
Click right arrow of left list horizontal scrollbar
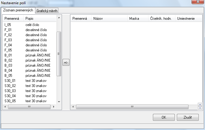pyautogui.click(x=54, y=107)
